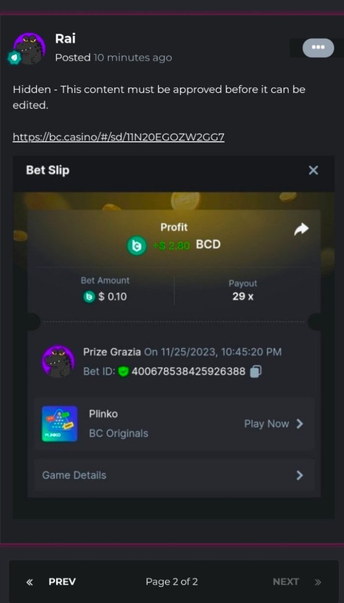Go to the PREV page
Viewport: 344px width, 603px height.
point(51,581)
